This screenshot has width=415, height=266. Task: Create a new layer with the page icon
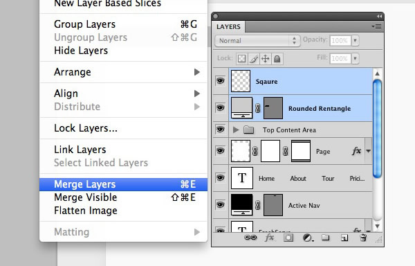pyautogui.click(x=344, y=238)
